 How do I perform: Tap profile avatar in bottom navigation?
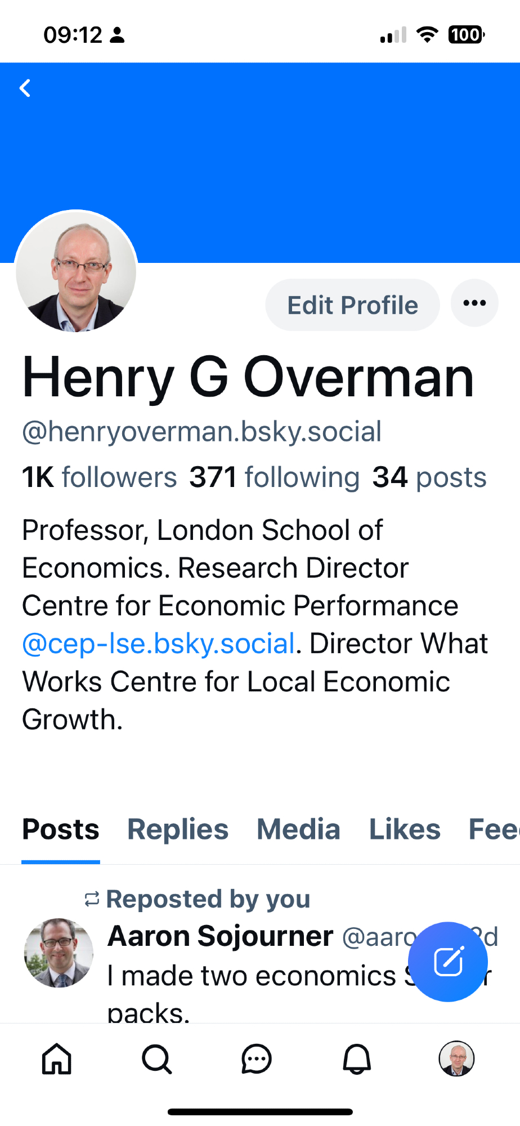pyautogui.click(x=456, y=1058)
